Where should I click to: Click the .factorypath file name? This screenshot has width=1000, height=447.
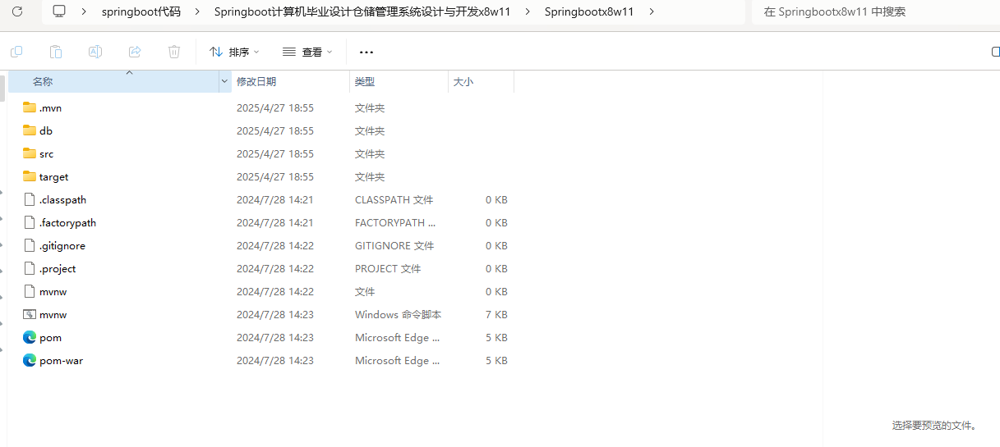click(67, 222)
